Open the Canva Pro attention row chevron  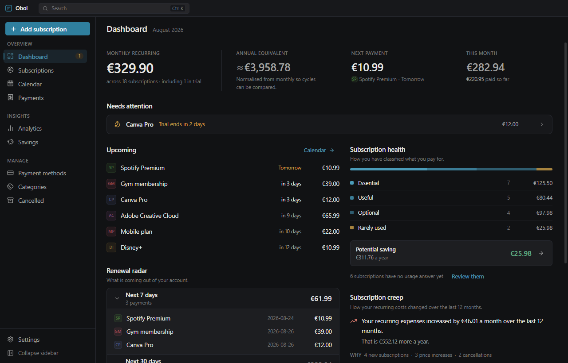[541, 124]
